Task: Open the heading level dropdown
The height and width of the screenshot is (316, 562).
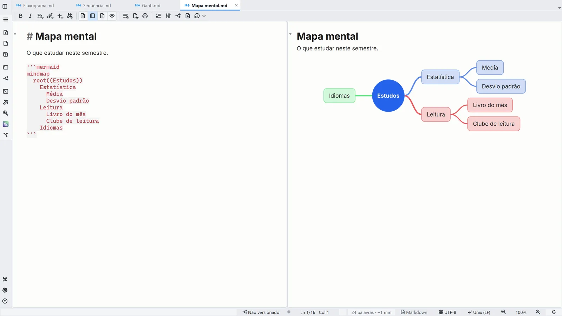Action: tap(40, 16)
